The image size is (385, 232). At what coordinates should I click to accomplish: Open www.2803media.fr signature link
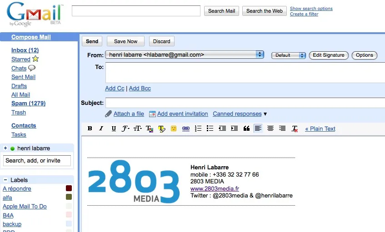pos(215,188)
